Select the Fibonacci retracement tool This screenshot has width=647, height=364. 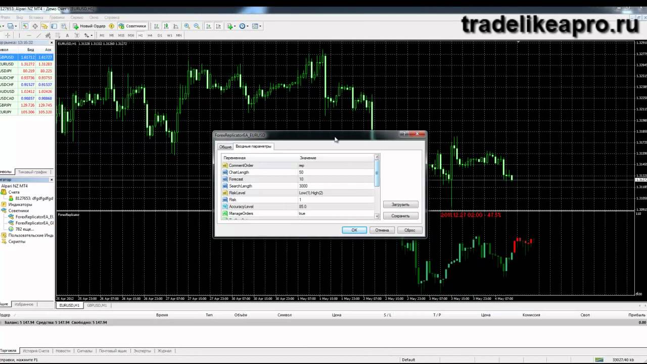(x=58, y=35)
